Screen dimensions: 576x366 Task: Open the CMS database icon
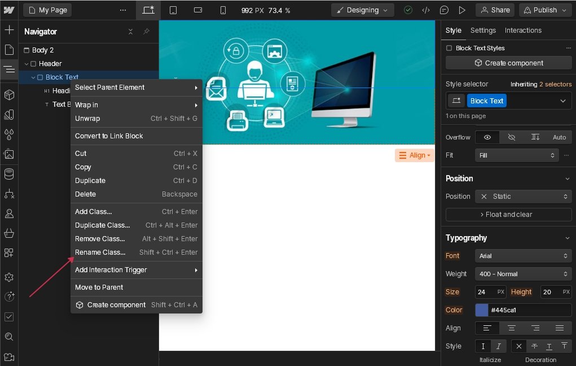tap(9, 174)
